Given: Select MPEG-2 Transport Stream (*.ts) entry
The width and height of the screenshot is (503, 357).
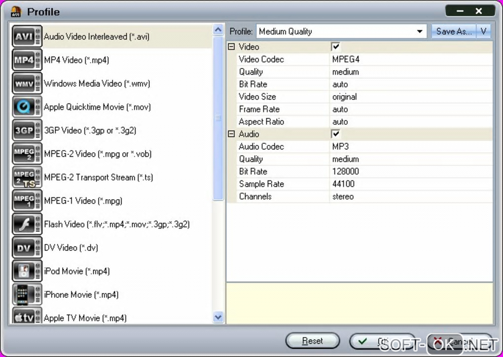Looking at the screenshot, I should [111, 177].
